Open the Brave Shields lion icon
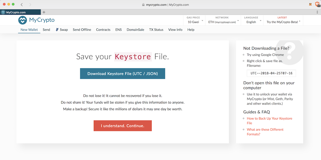Screen dimensions: 321x160 [317, 4]
